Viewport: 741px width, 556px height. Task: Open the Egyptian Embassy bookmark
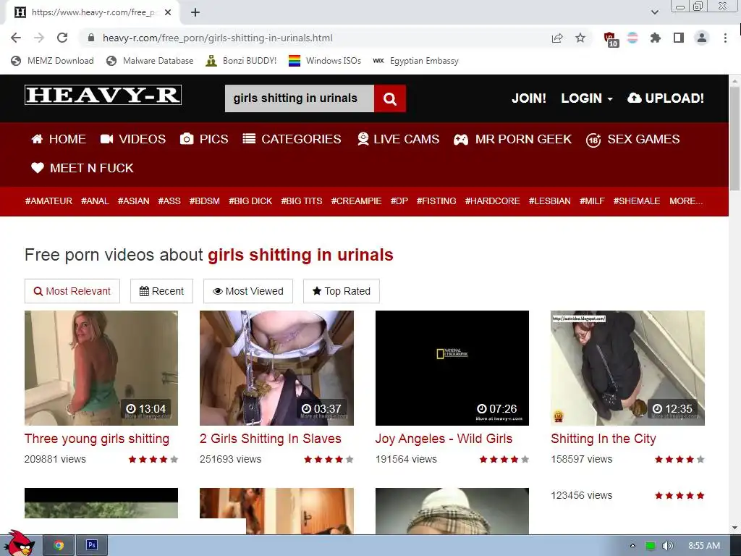[x=415, y=61]
